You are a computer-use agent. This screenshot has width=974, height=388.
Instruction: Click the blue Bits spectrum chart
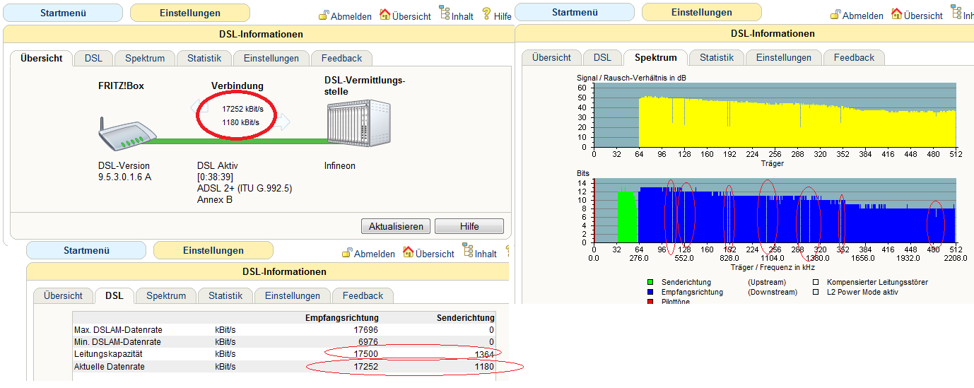[775, 211]
